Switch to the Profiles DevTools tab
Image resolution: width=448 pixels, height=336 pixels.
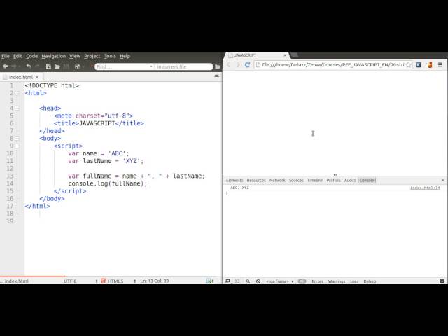click(333, 181)
